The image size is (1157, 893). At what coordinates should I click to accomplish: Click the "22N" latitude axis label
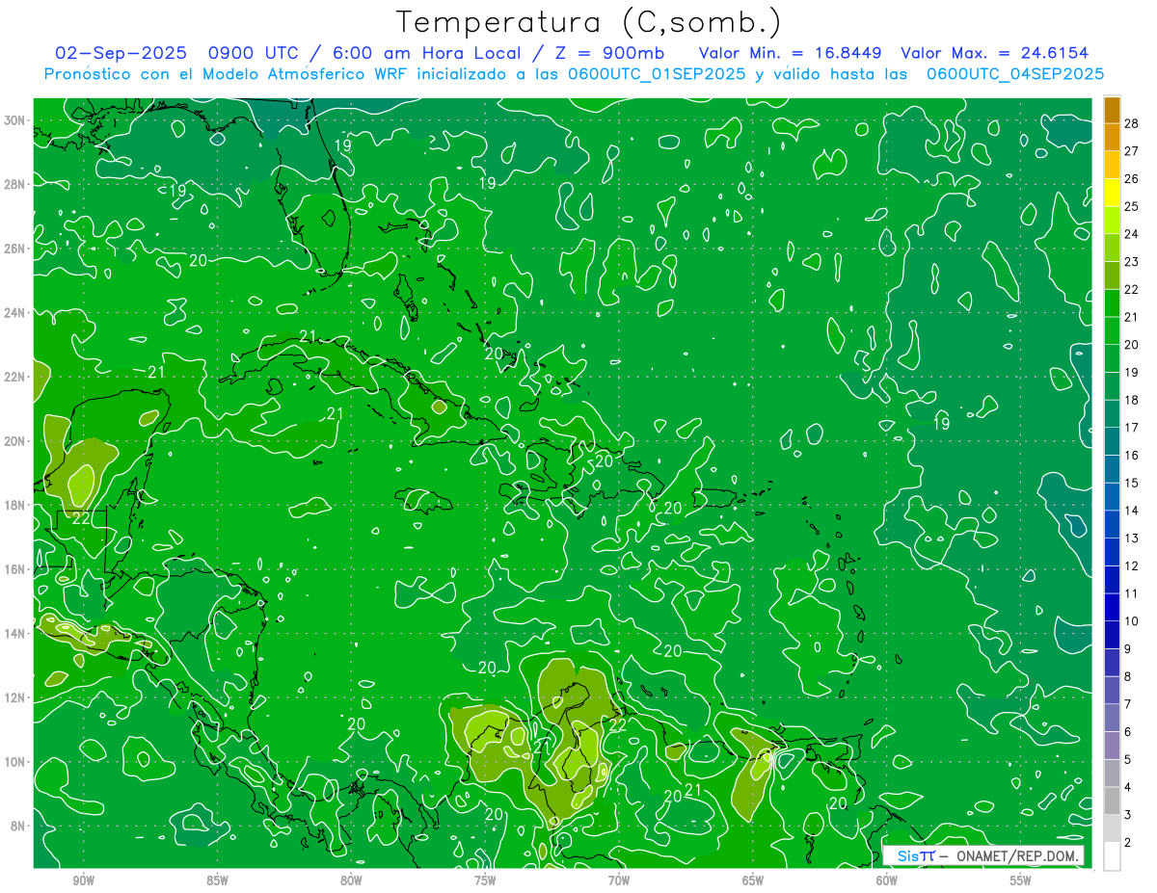click(16, 377)
